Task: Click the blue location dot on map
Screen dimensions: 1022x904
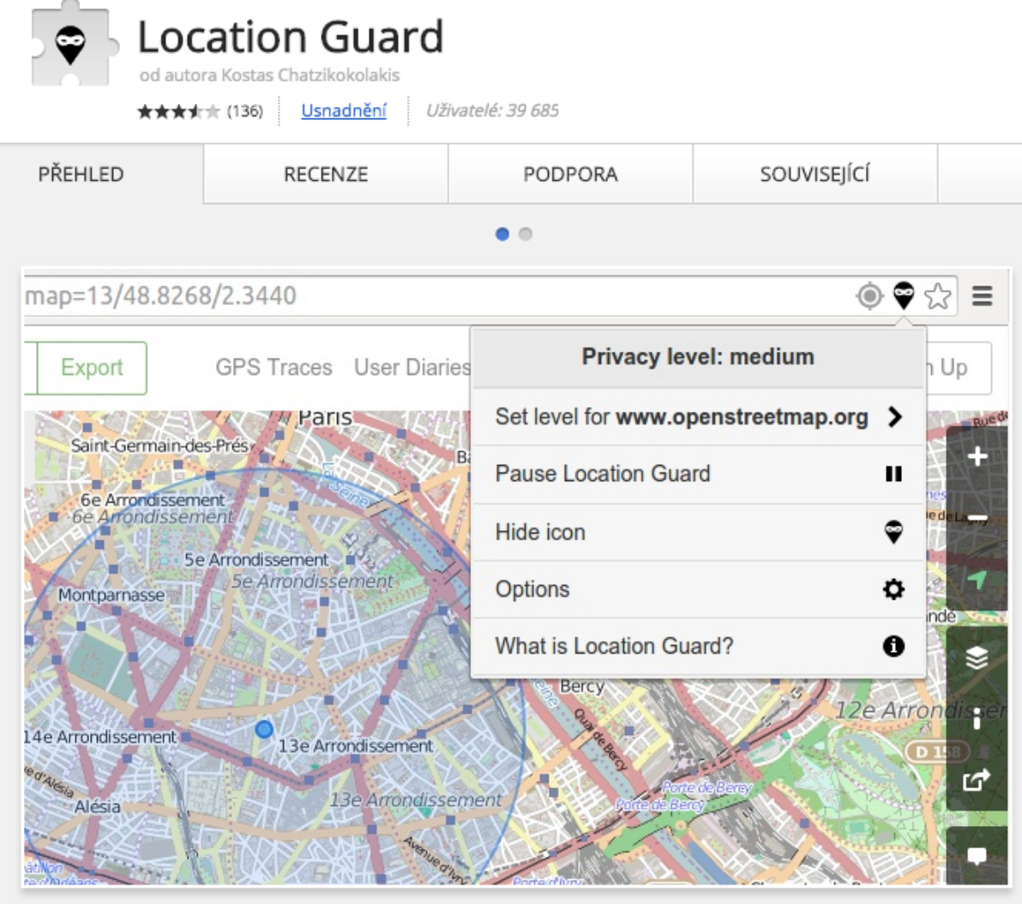Action: click(x=264, y=729)
